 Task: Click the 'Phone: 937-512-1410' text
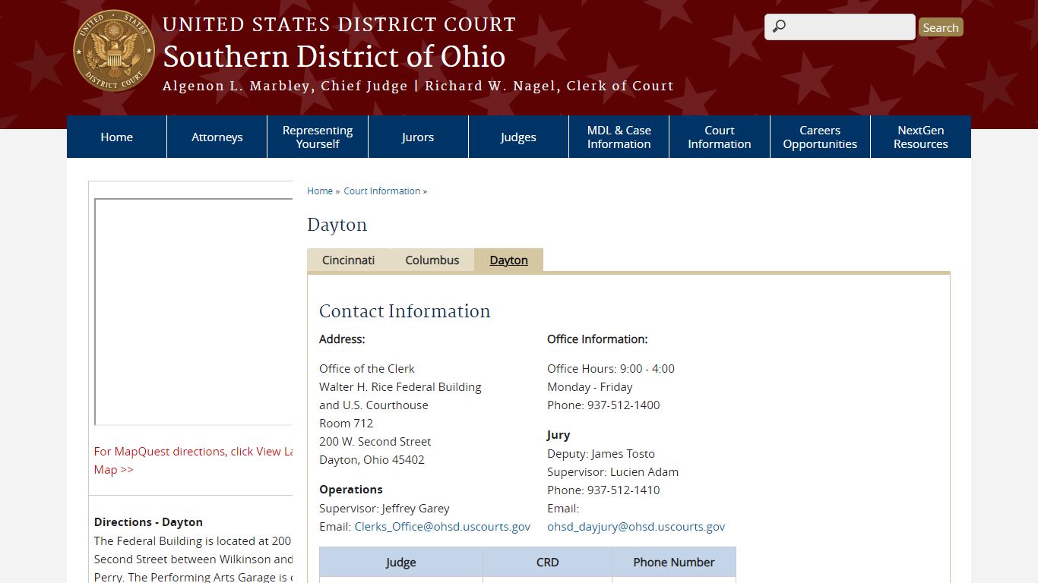pos(603,490)
